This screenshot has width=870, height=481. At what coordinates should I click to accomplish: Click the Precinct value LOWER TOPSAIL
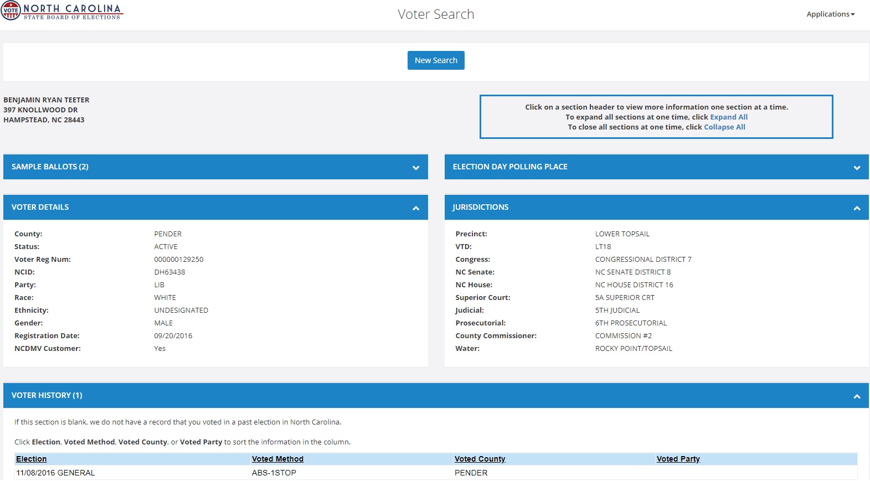622,234
